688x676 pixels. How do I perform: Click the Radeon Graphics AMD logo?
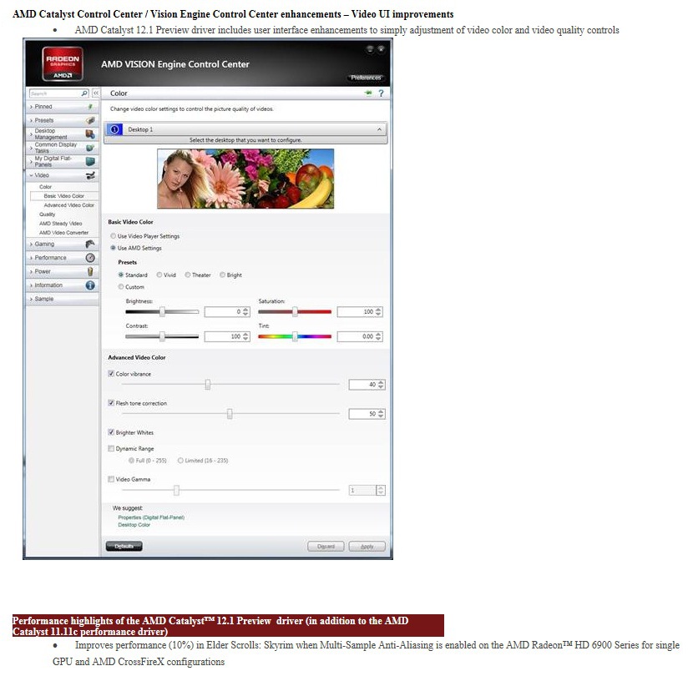coord(63,64)
